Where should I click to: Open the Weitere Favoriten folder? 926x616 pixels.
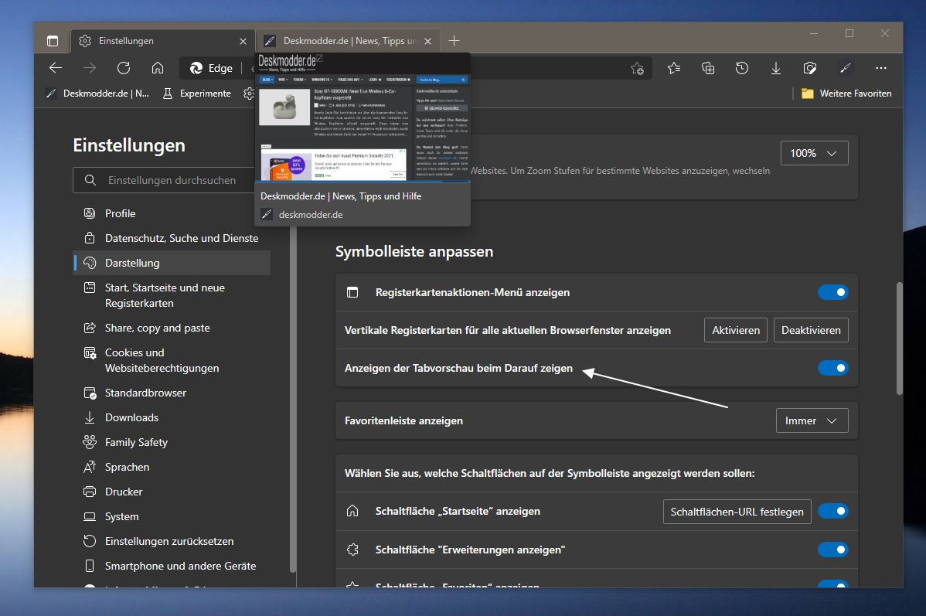(x=846, y=94)
